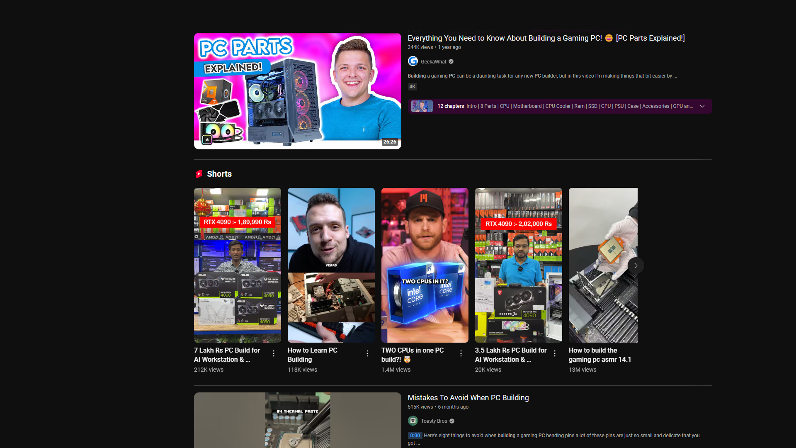The height and width of the screenshot is (448, 796).
Task: Open options menu for TWO CPUs short
Action: point(461,353)
